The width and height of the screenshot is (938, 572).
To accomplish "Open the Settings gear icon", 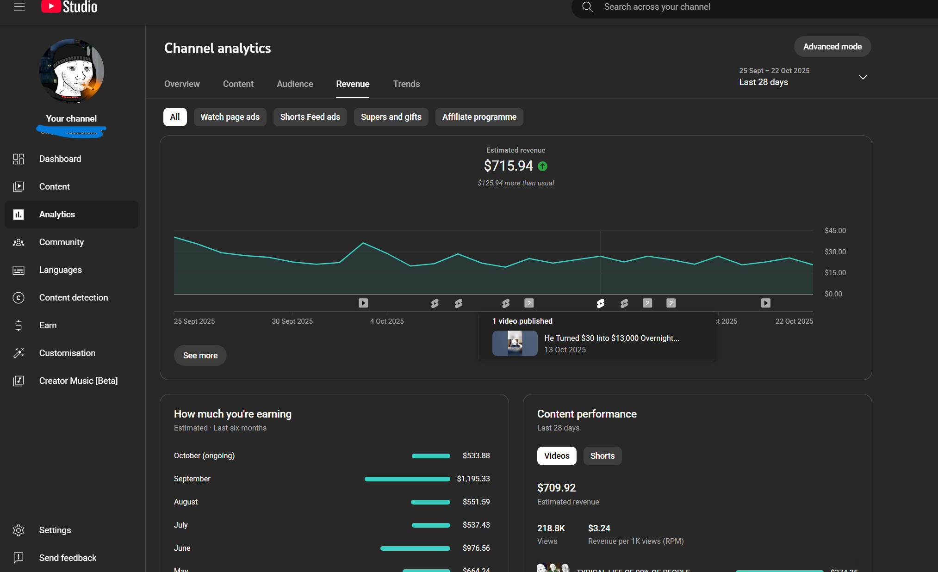I will tap(19, 530).
